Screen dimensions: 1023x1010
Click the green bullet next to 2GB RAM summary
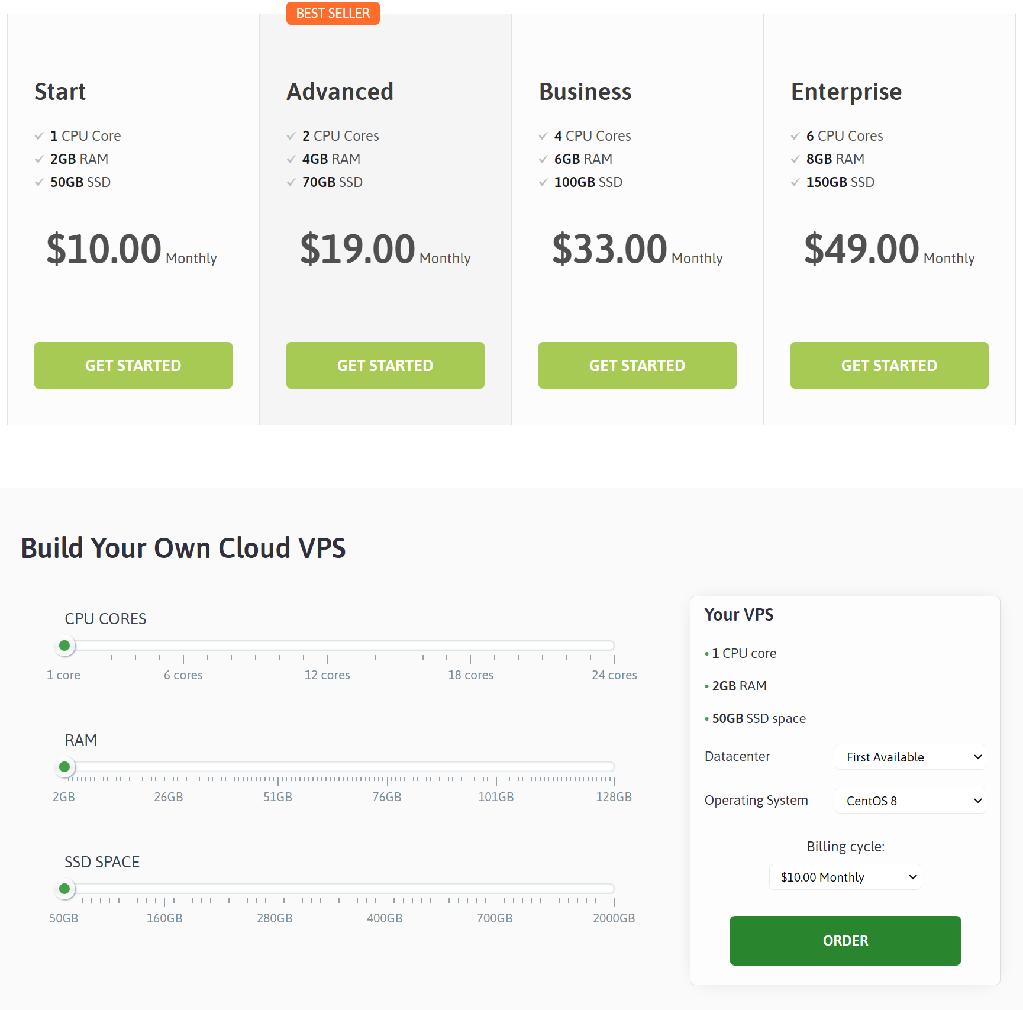click(706, 686)
